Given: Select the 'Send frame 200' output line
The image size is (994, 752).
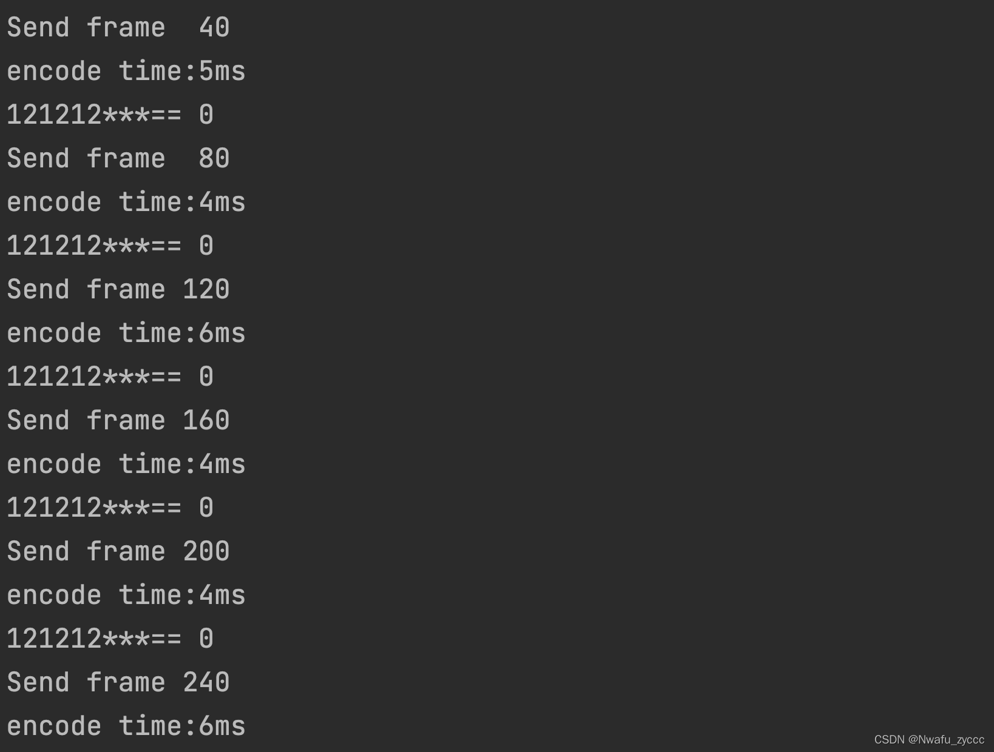Looking at the screenshot, I should (x=118, y=552).
